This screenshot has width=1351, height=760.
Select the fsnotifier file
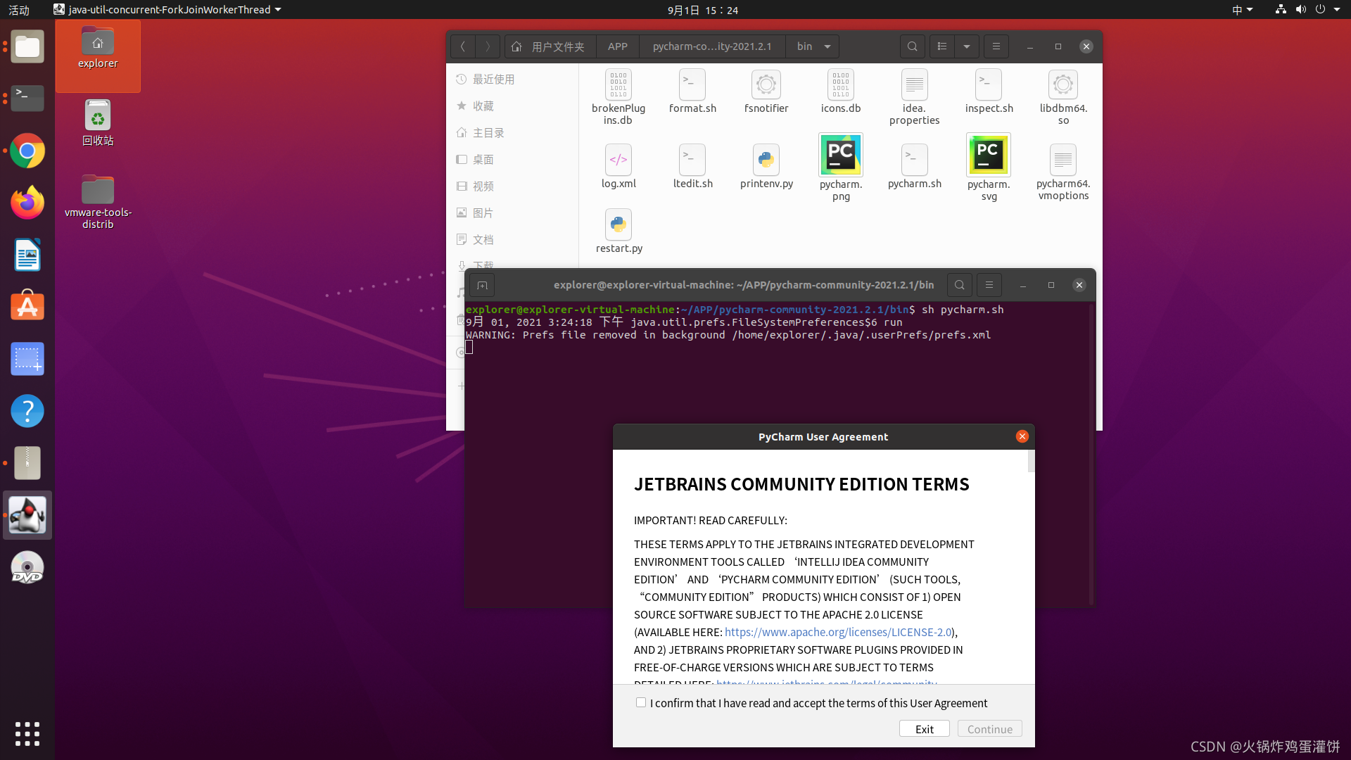click(766, 91)
